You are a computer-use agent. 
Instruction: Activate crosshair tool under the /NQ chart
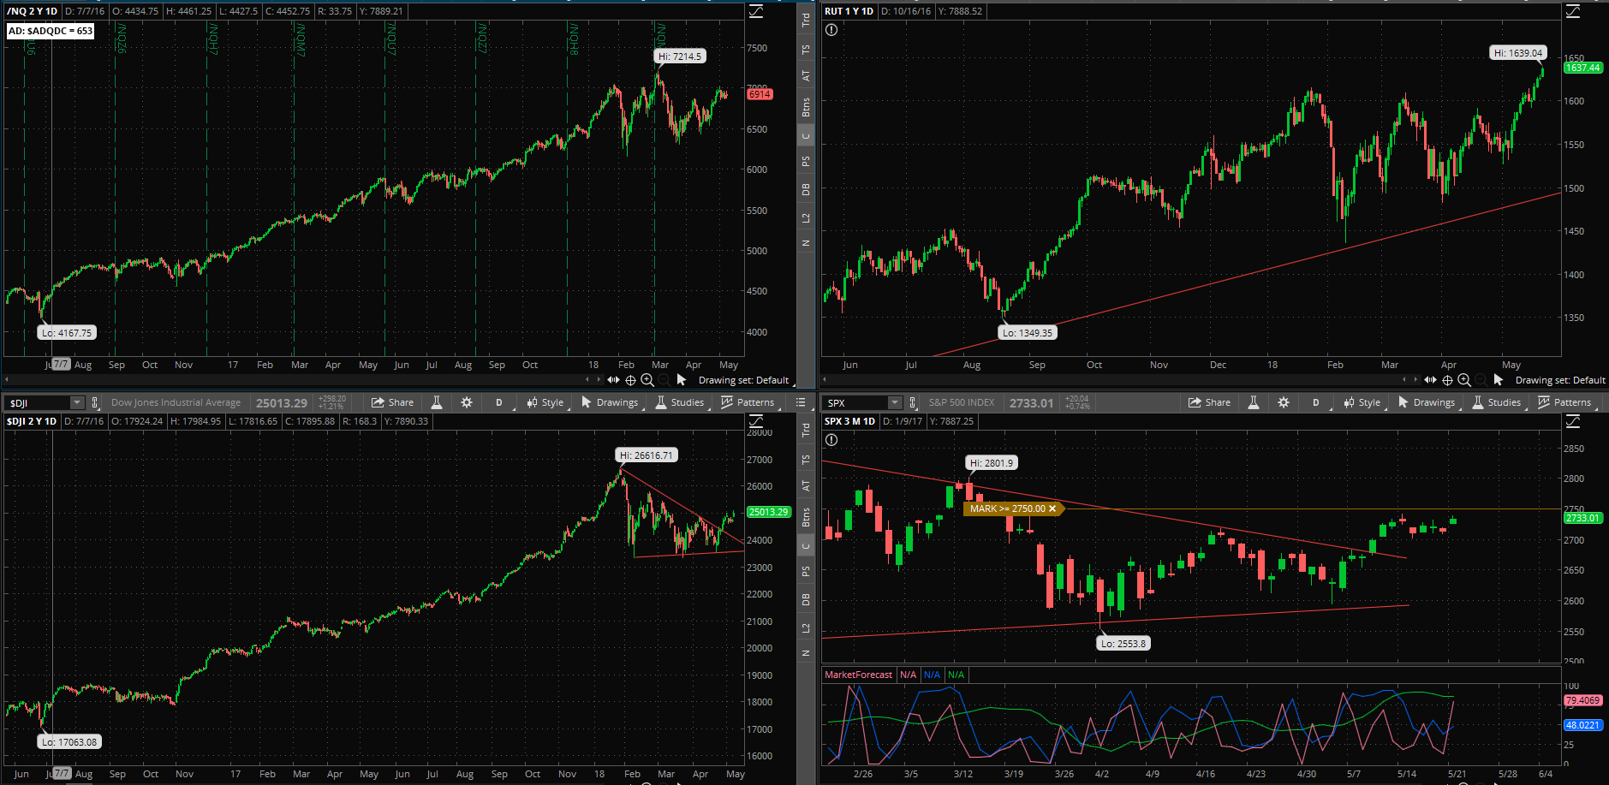pyautogui.click(x=630, y=379)
